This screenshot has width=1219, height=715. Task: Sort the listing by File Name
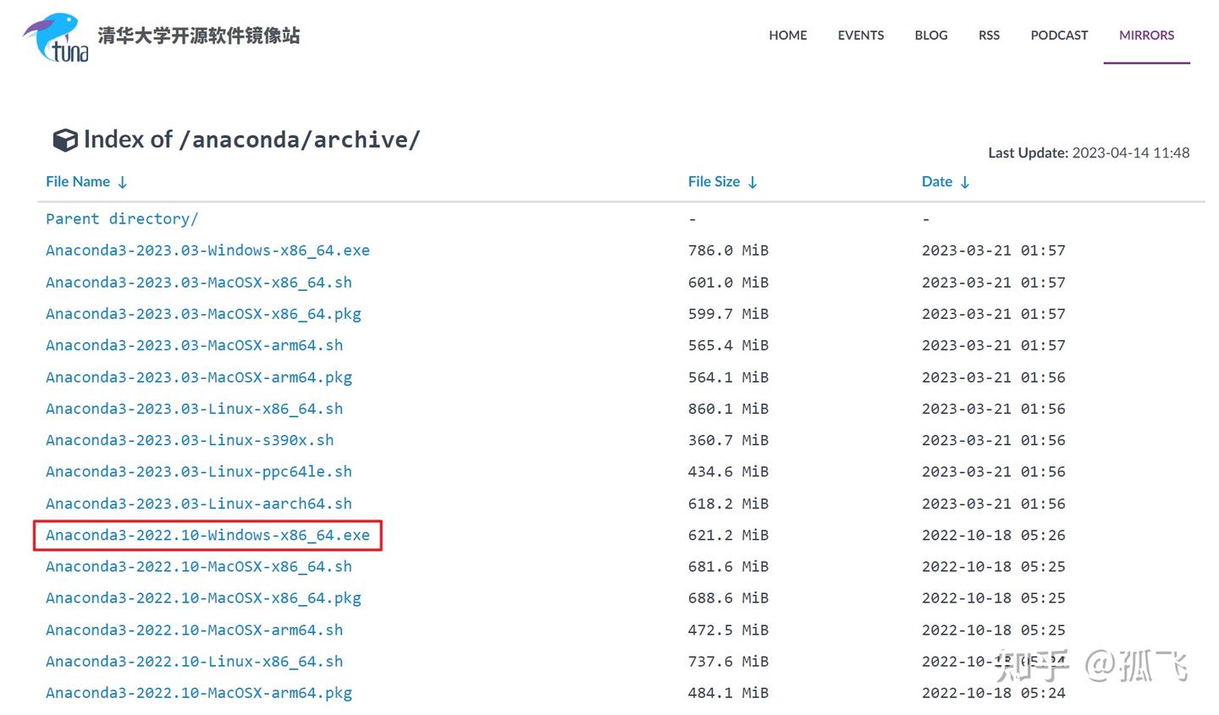coord(77,181)
